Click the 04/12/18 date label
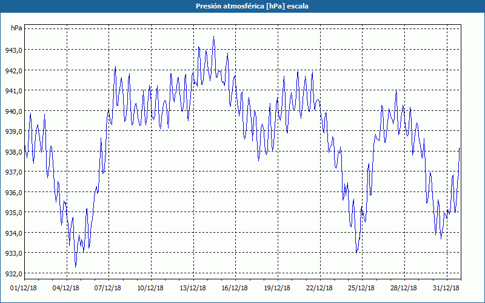 click(x=66, y=288)
